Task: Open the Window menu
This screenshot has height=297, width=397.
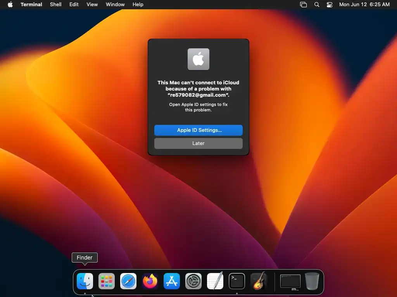Action: (115, 5)
